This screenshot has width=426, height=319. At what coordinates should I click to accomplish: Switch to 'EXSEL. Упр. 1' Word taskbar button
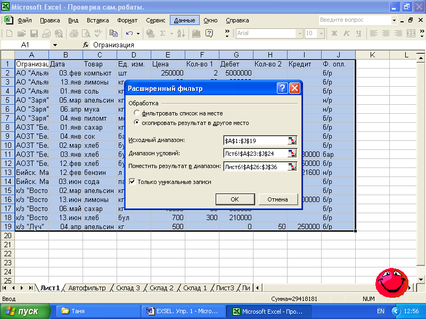[x=183, y=311]
